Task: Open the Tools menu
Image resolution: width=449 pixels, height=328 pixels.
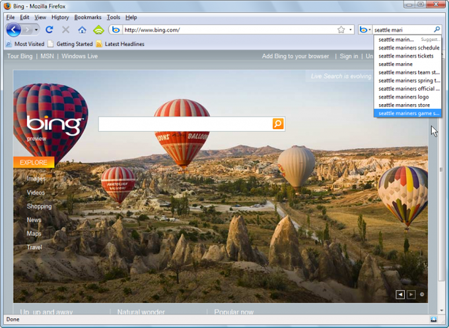Action: pyautogui.click(x=113, y=17)
